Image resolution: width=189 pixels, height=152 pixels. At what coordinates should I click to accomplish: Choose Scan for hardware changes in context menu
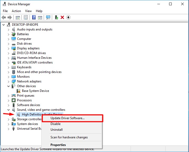(72, 137)
